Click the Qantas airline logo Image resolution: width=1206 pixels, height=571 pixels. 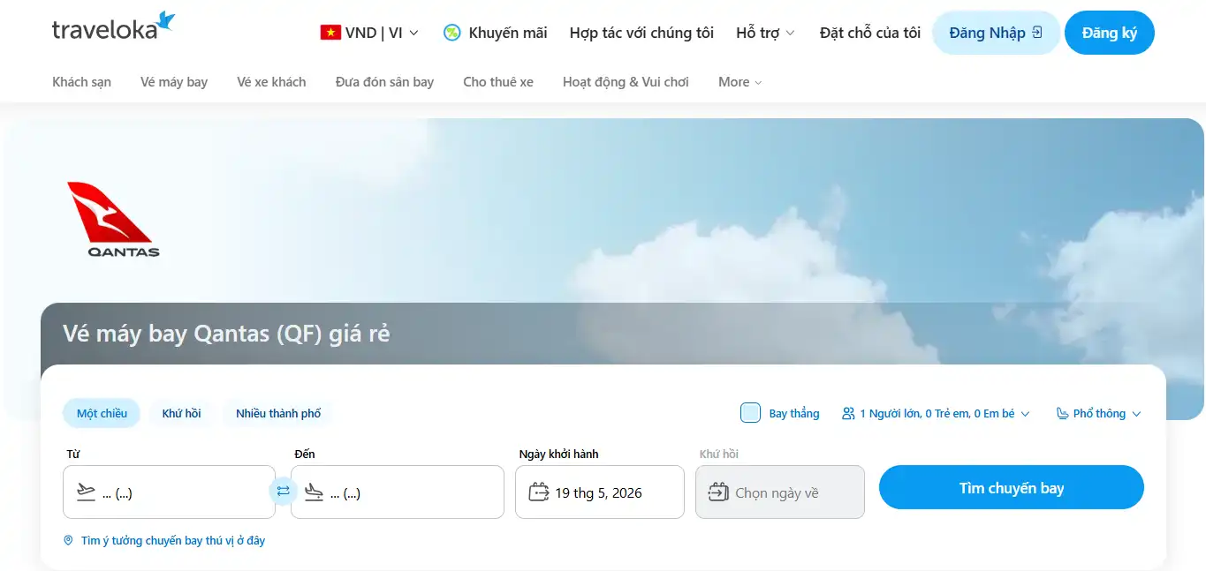(113, 219)
